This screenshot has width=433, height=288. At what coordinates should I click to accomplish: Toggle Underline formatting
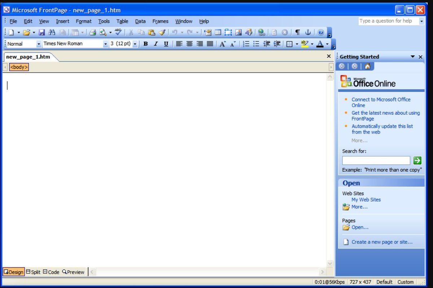[x=166, y=44]
